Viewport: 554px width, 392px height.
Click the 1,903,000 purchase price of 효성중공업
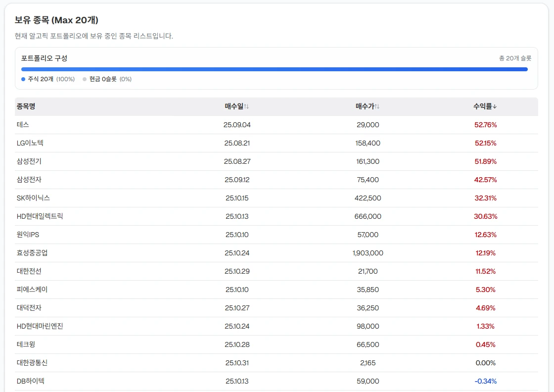[x=368, y=253]
